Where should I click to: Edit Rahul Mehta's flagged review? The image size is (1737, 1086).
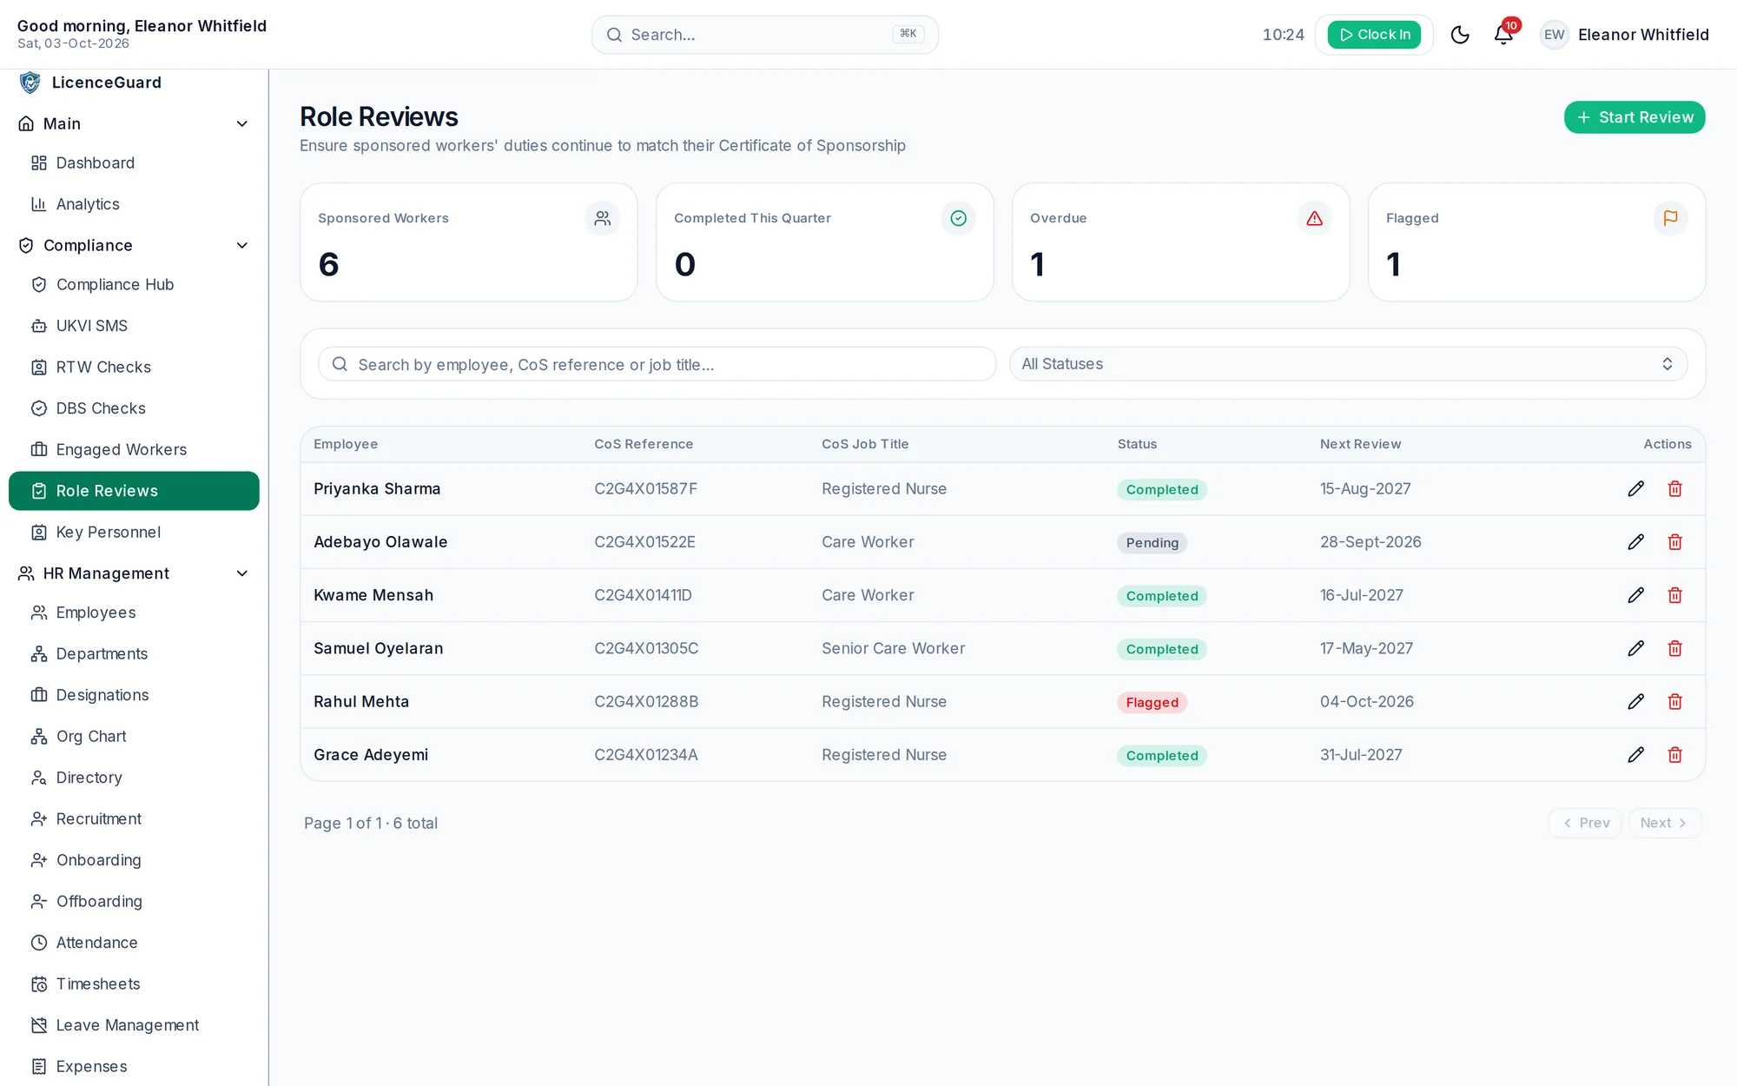coord(1635,701)
